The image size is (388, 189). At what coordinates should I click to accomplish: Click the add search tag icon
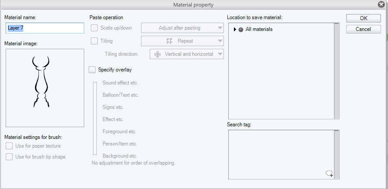click(330, 173)
